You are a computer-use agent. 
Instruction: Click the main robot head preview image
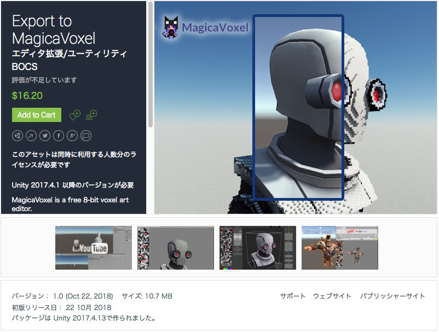pyautogui.click(x=296, y=108)
